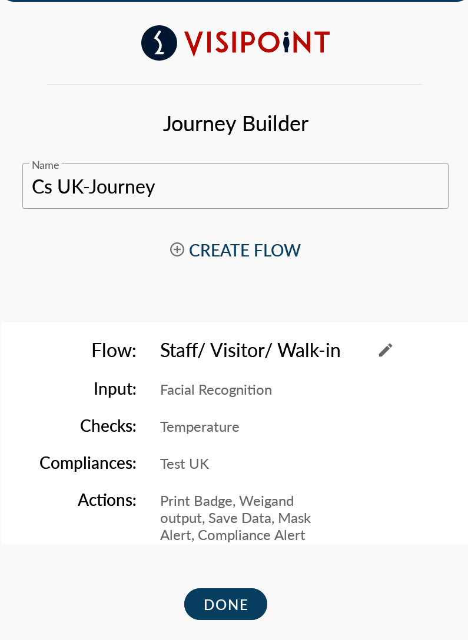Click the small Name field label
The height and width of the screenshot is (640, 468).
pyautogui.click(x=45, y=165)
